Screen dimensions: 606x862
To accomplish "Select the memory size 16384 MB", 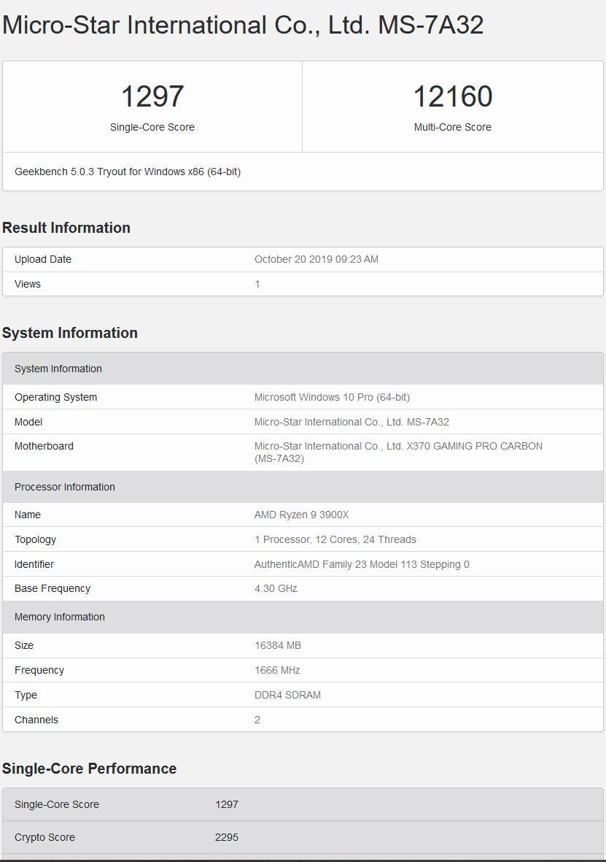I will 277,646.
